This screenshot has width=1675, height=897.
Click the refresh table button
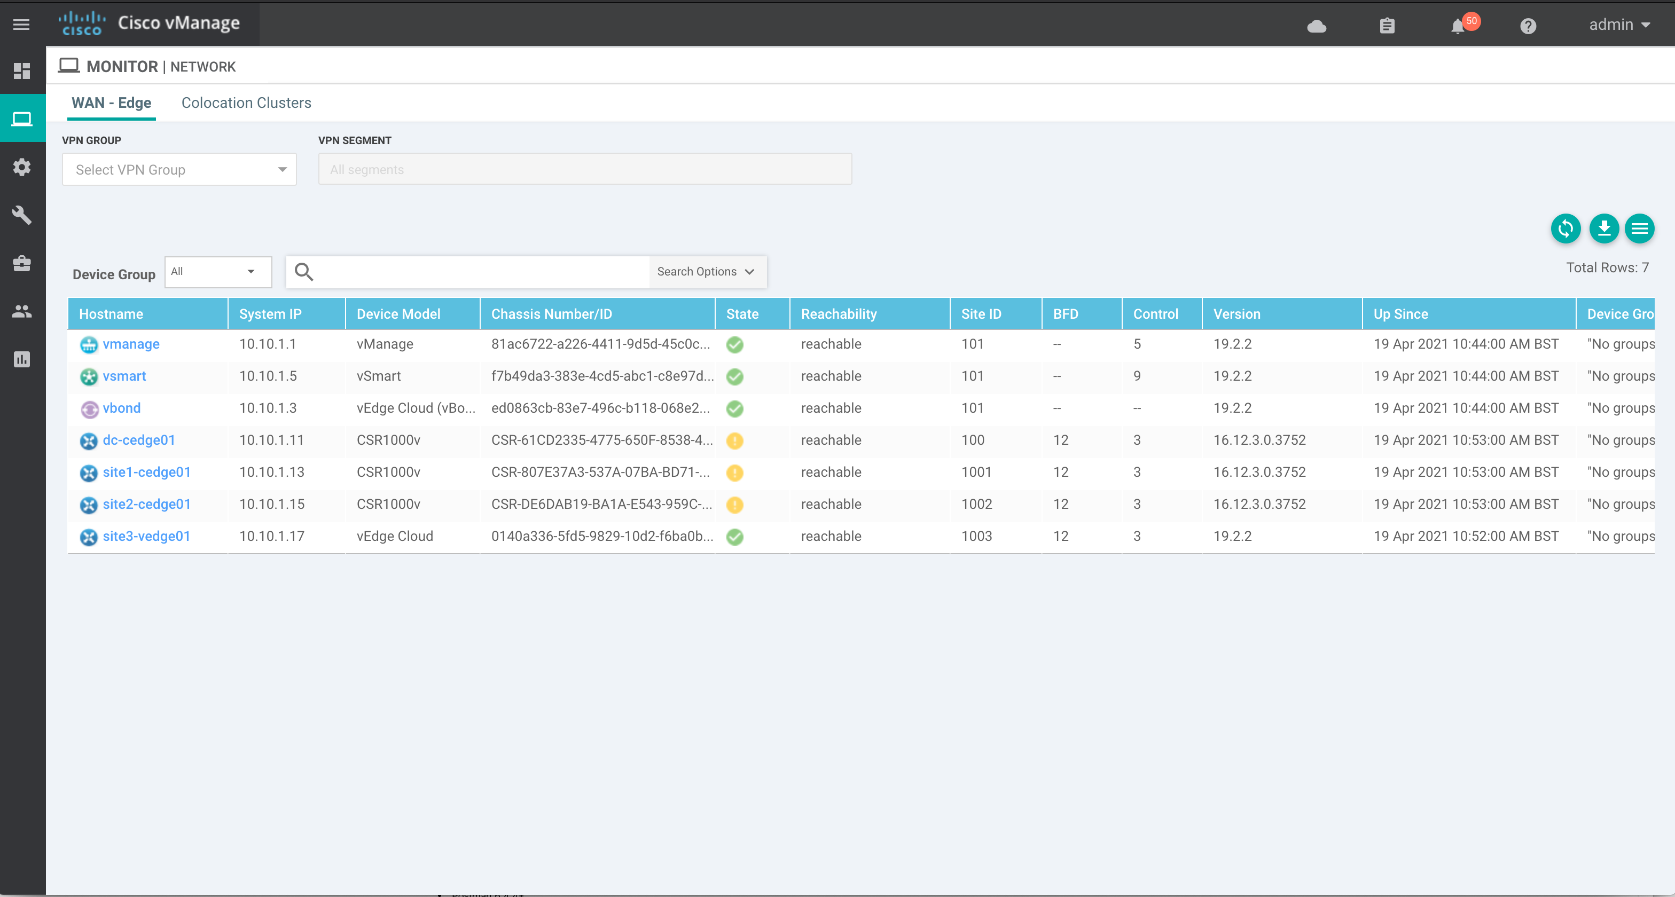1565,229
